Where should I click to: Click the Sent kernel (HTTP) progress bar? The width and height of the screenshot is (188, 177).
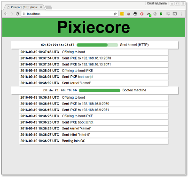coord(97,45)
